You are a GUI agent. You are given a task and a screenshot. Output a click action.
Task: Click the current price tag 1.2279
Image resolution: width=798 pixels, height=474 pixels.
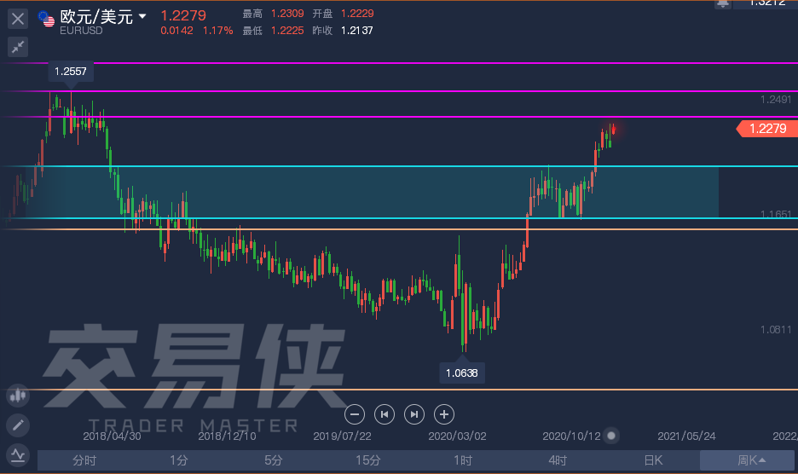(x=766, y=129)
